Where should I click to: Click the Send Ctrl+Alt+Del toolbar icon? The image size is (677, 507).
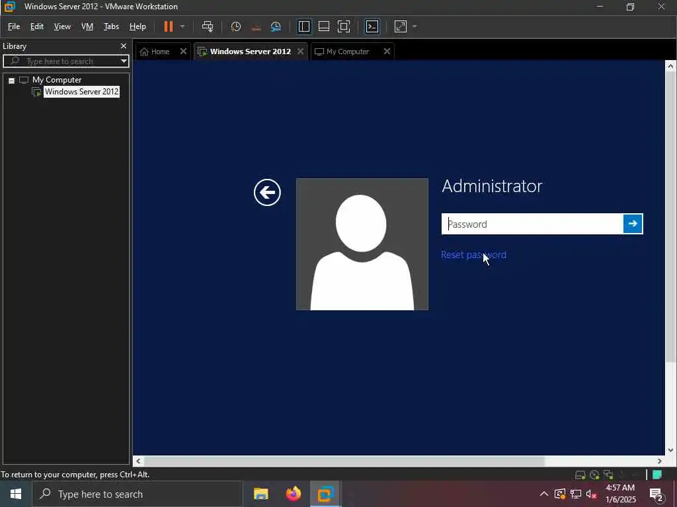[x=208, y=26]
